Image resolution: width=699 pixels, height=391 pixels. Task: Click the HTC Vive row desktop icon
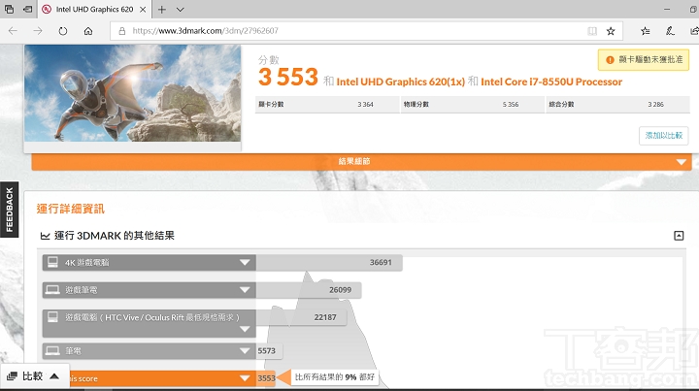(x=52, y=317)
